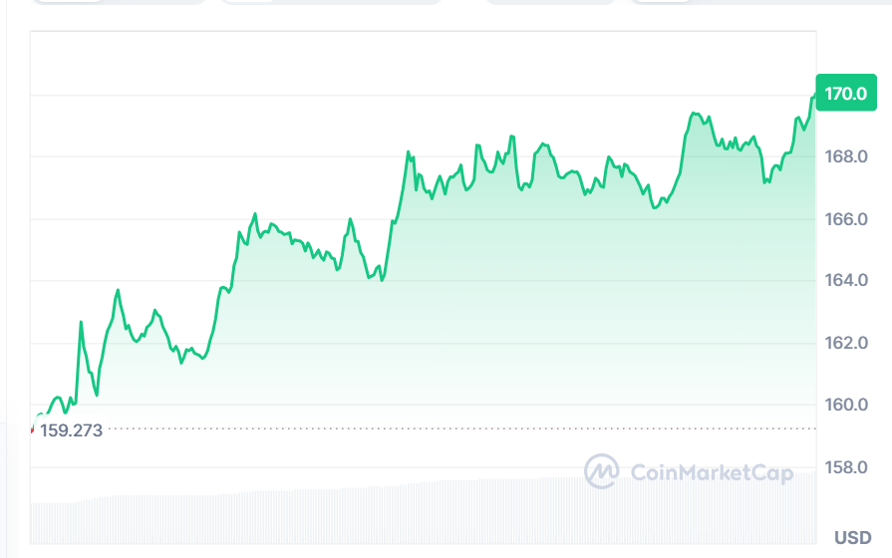Click the price line's rightmost endpoint

click(814, 95)
